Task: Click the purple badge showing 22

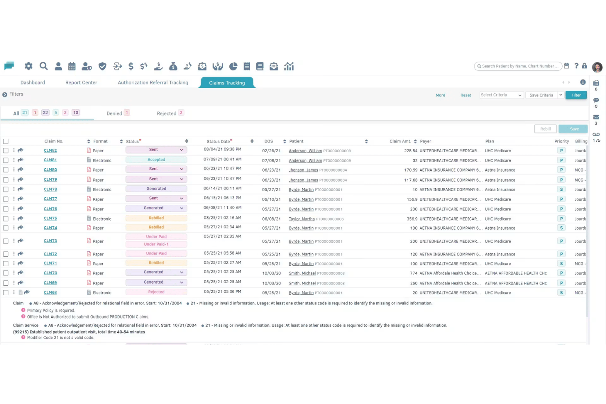Action: pos(45,113)
